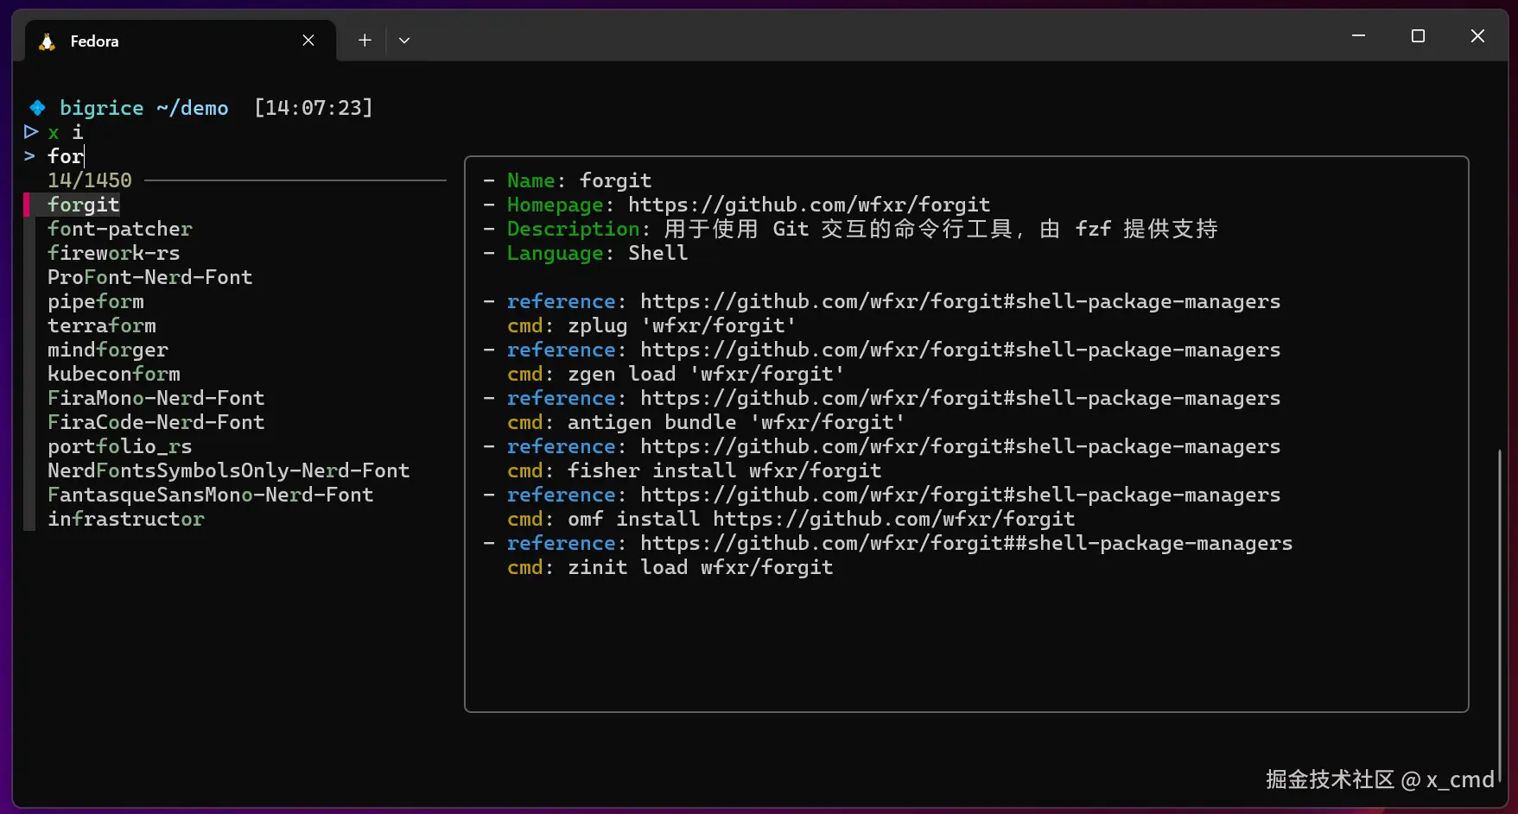The width and height of the screenshot is (1518, 814).
Task: Click the terminal vertical scrollbar
Action: coord(1500,604)
